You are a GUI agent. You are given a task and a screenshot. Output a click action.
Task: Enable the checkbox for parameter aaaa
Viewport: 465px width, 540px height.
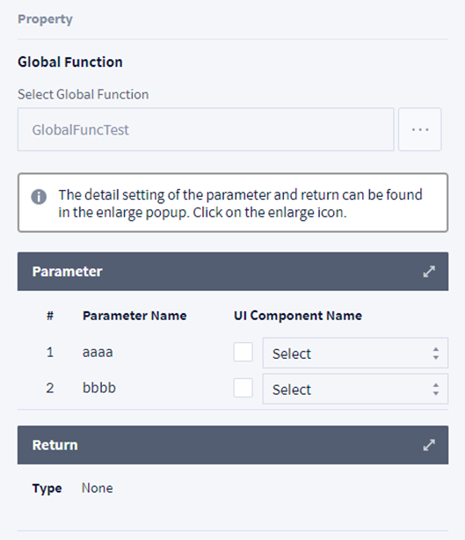click(x=243, y=352)
